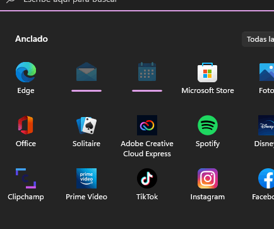Launch the Disney+ app icon

pos(266,125)
